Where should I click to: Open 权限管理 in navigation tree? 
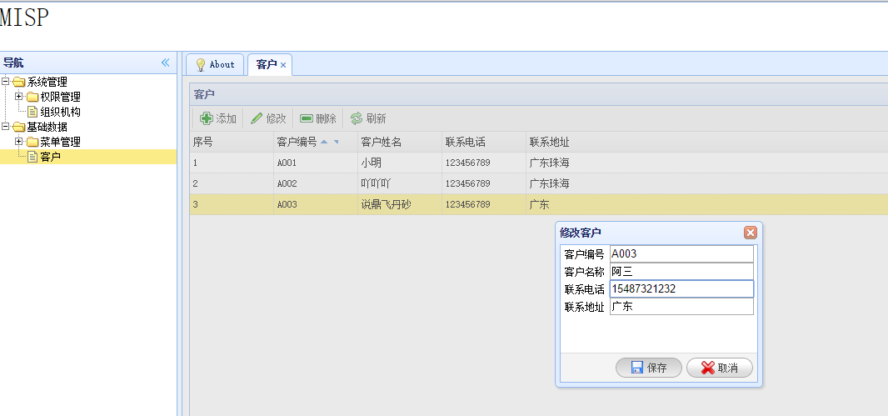(61, 97)
